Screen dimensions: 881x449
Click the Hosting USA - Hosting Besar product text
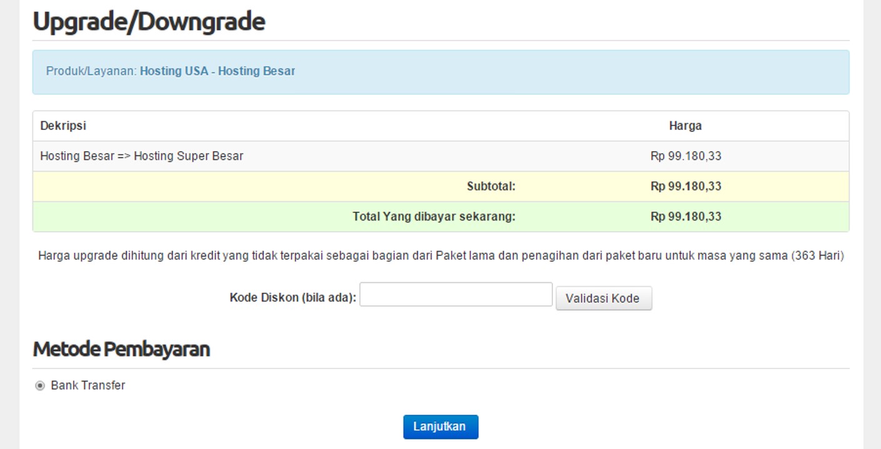coord(217,71)
